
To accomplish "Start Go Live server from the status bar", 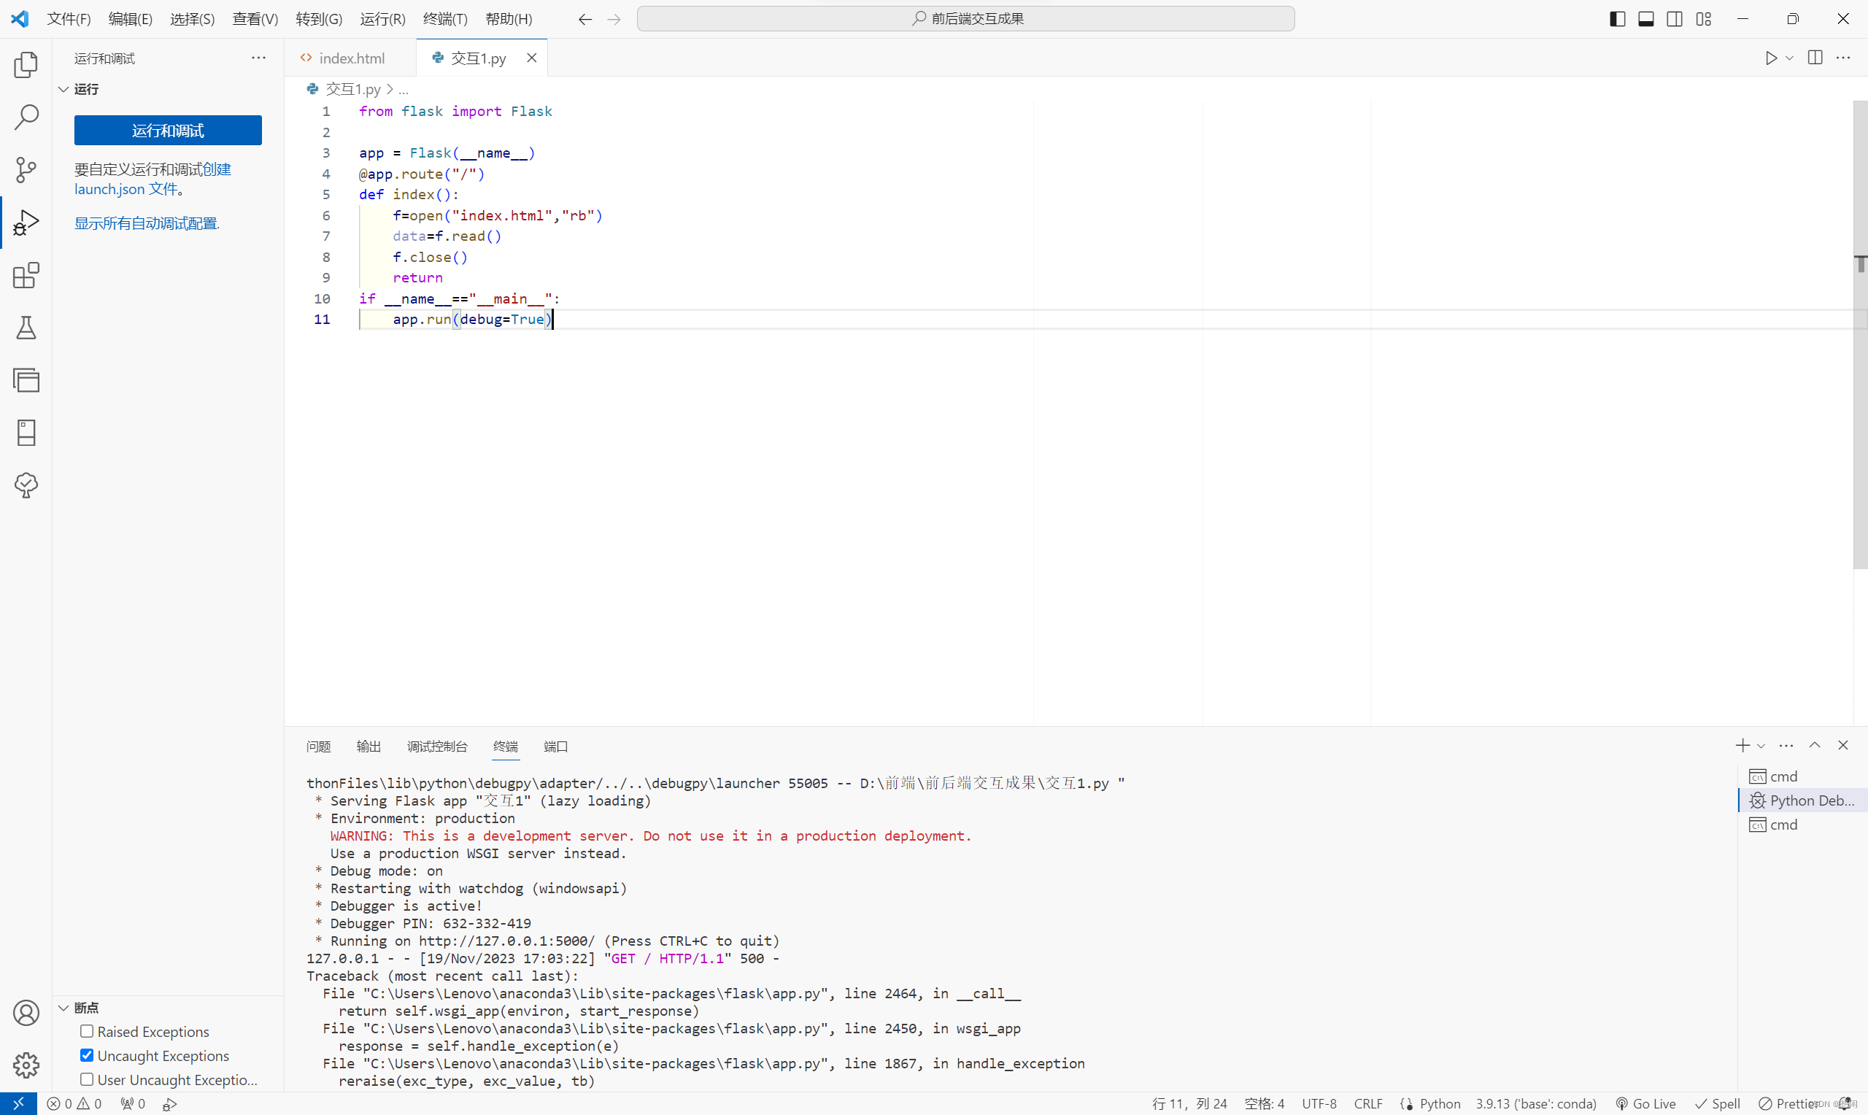I will coord(1645,1103).
